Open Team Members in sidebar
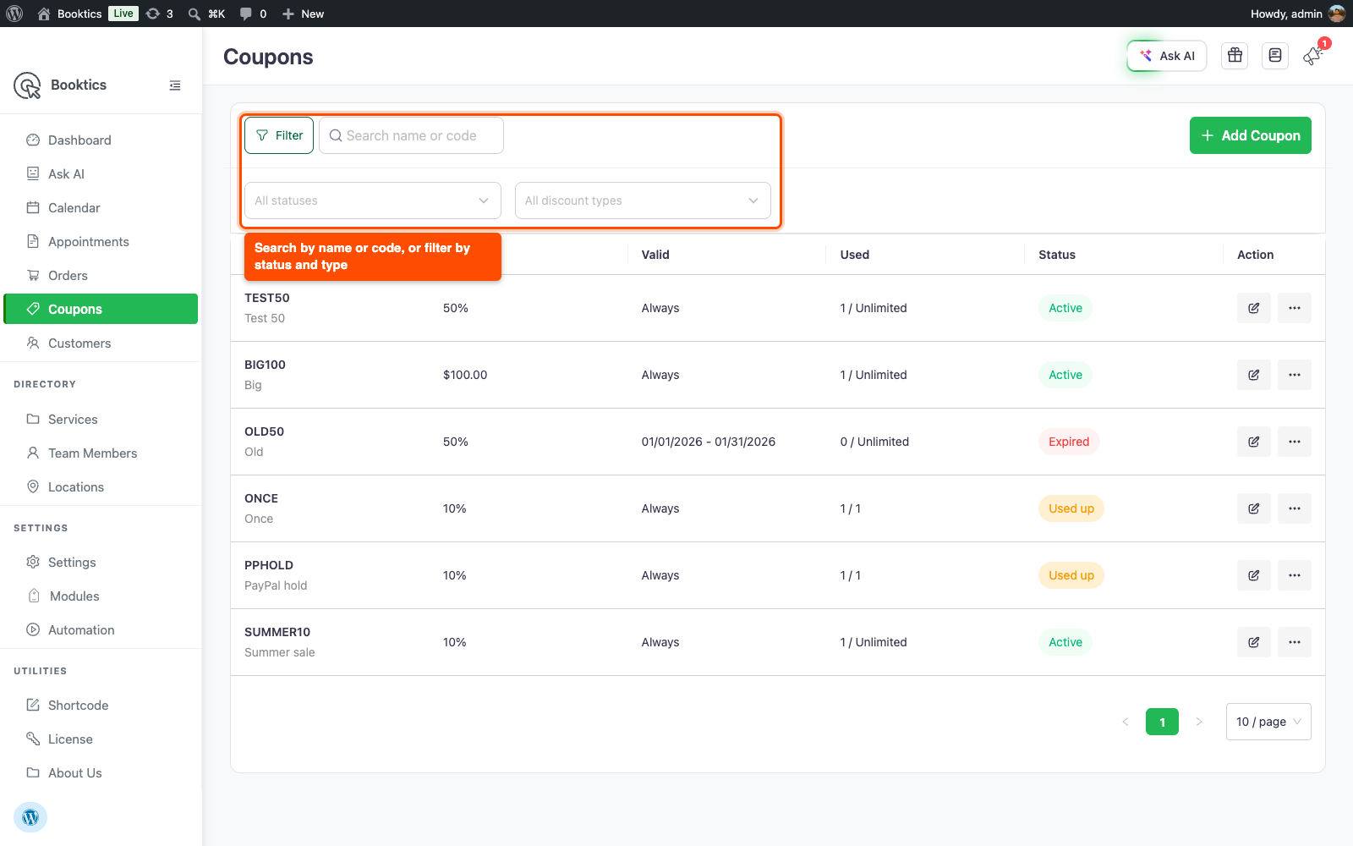Viewport: 1353px width, 846px height. tap(101, 453)
